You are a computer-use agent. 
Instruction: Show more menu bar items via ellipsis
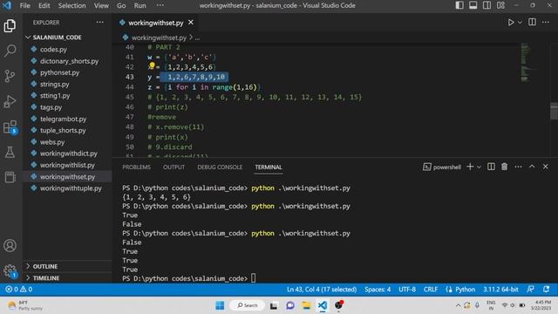(x=160, y=5)
